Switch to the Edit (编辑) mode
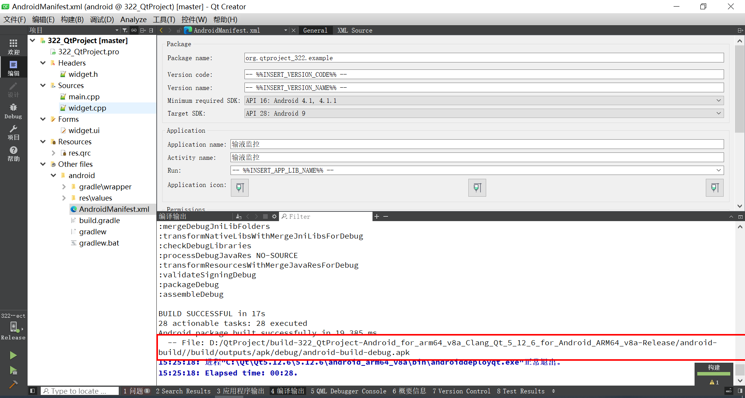Screen dimensions: 745x398 coord(13,67)
